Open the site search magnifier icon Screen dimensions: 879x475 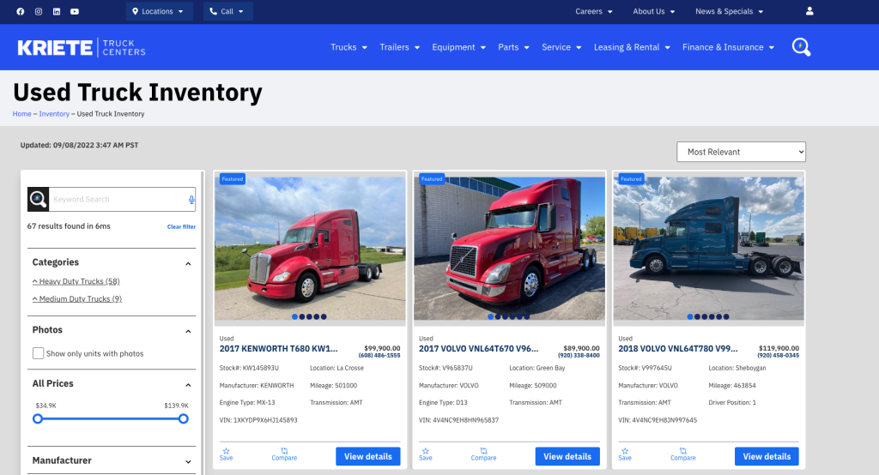pyautogui.click(x=801, y=47)
